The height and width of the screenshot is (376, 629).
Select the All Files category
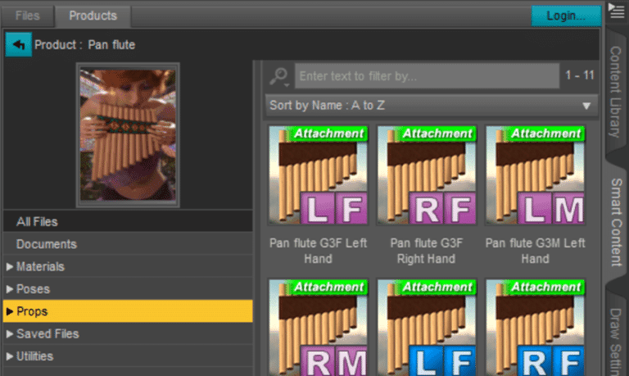tap(37, 221)
